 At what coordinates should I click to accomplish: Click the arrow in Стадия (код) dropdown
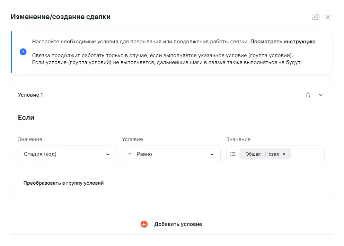click(x=108, y=154)
